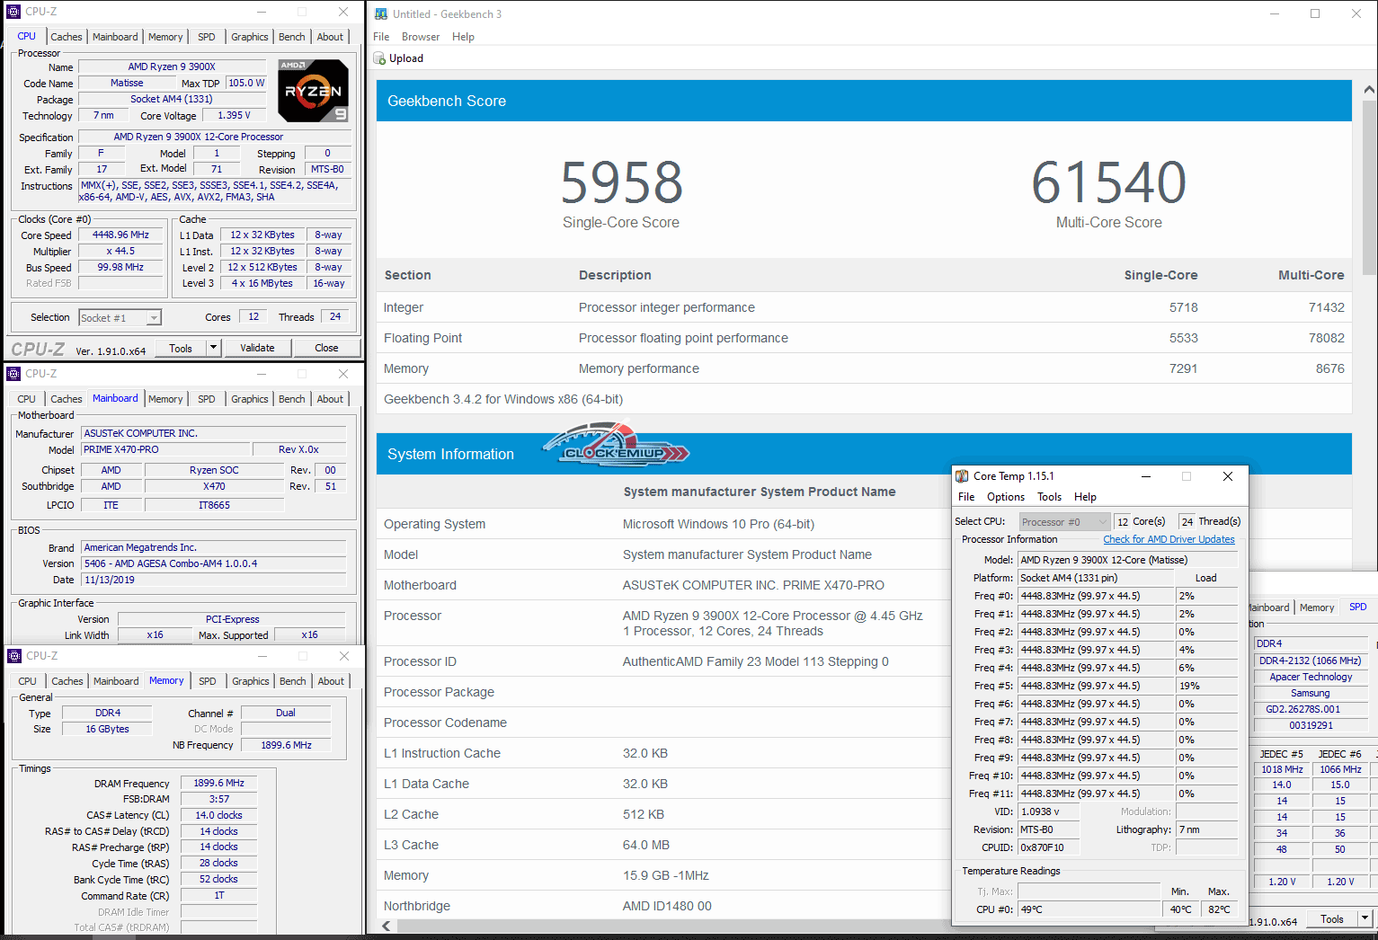1378x940 pixels.
Task: Open Check for AMD Driver Updates link
Action: [x=1169, y=539]
